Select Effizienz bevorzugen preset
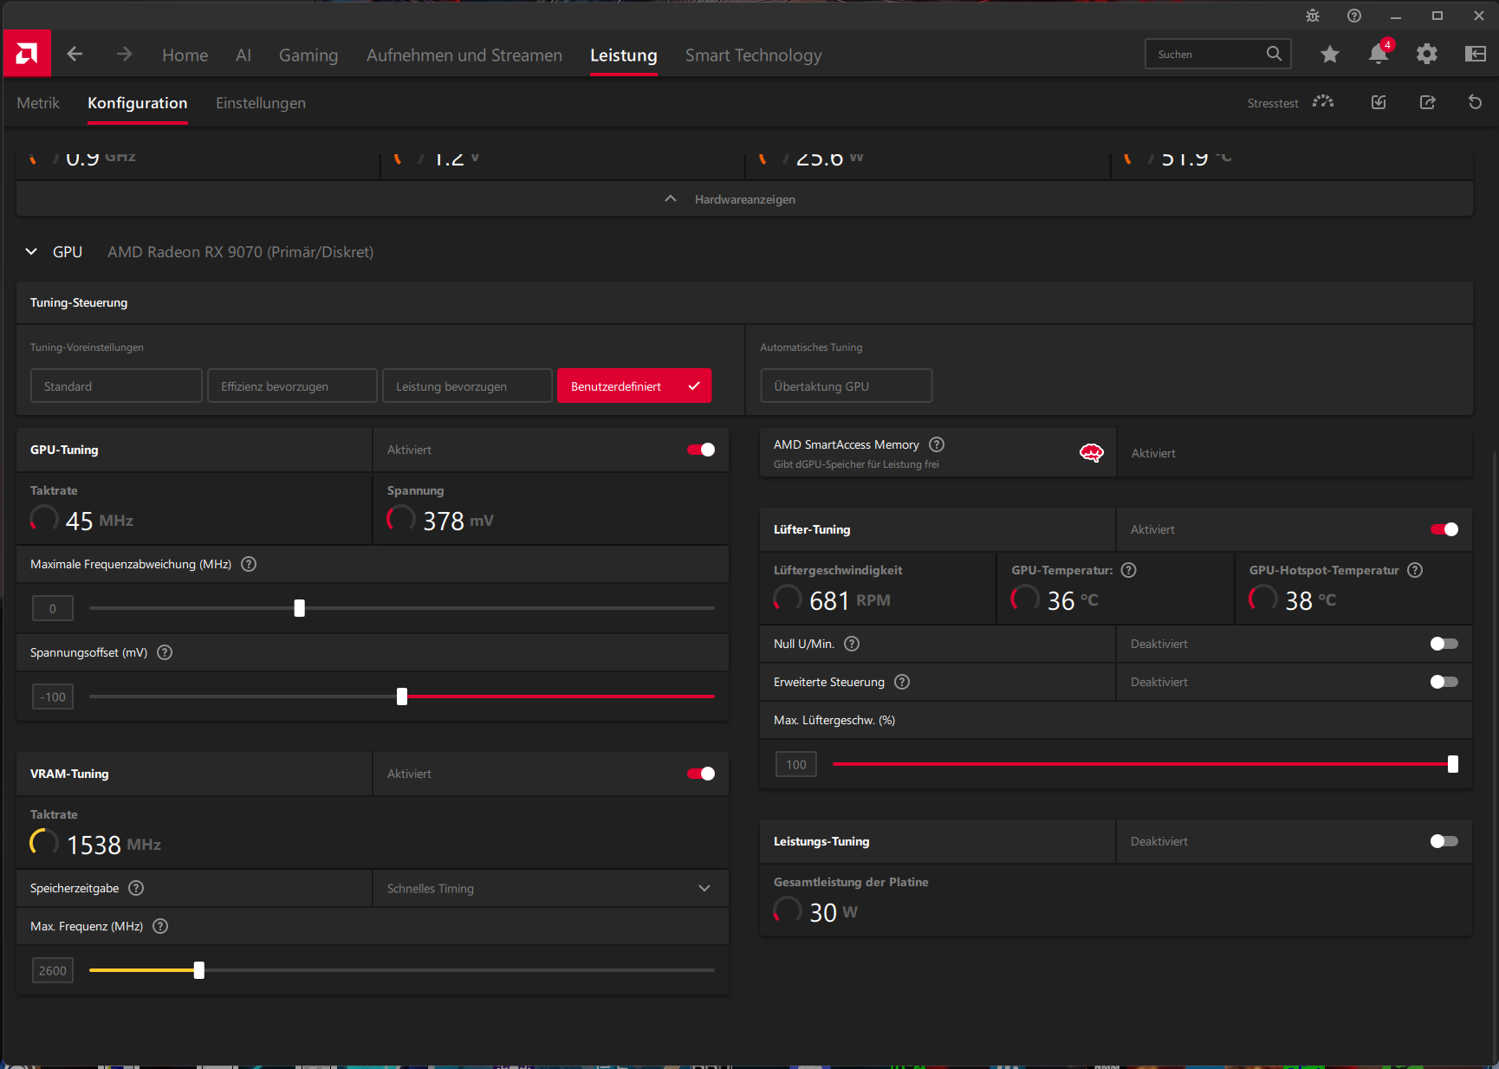 click(293, 385)
